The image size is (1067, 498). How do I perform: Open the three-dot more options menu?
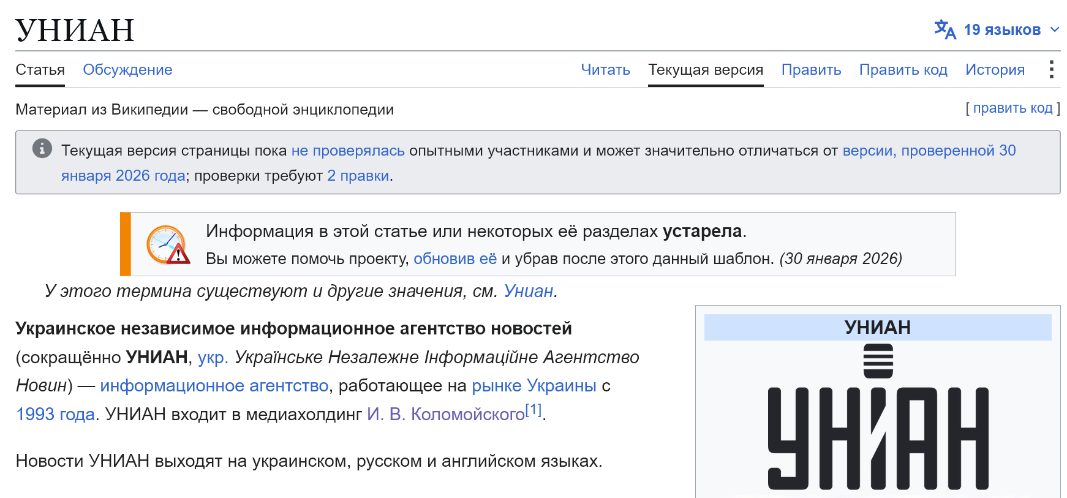click(1051, 69)
